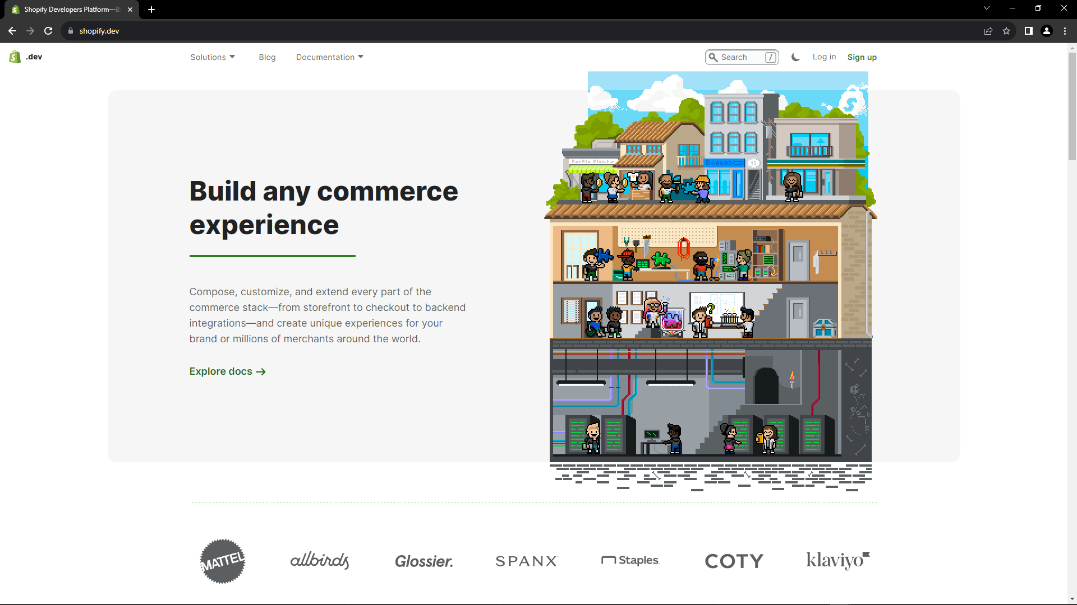The image size is (1077, 605).
Task: Open the Chrome three-dot menu
Action: coord(1065,31)
